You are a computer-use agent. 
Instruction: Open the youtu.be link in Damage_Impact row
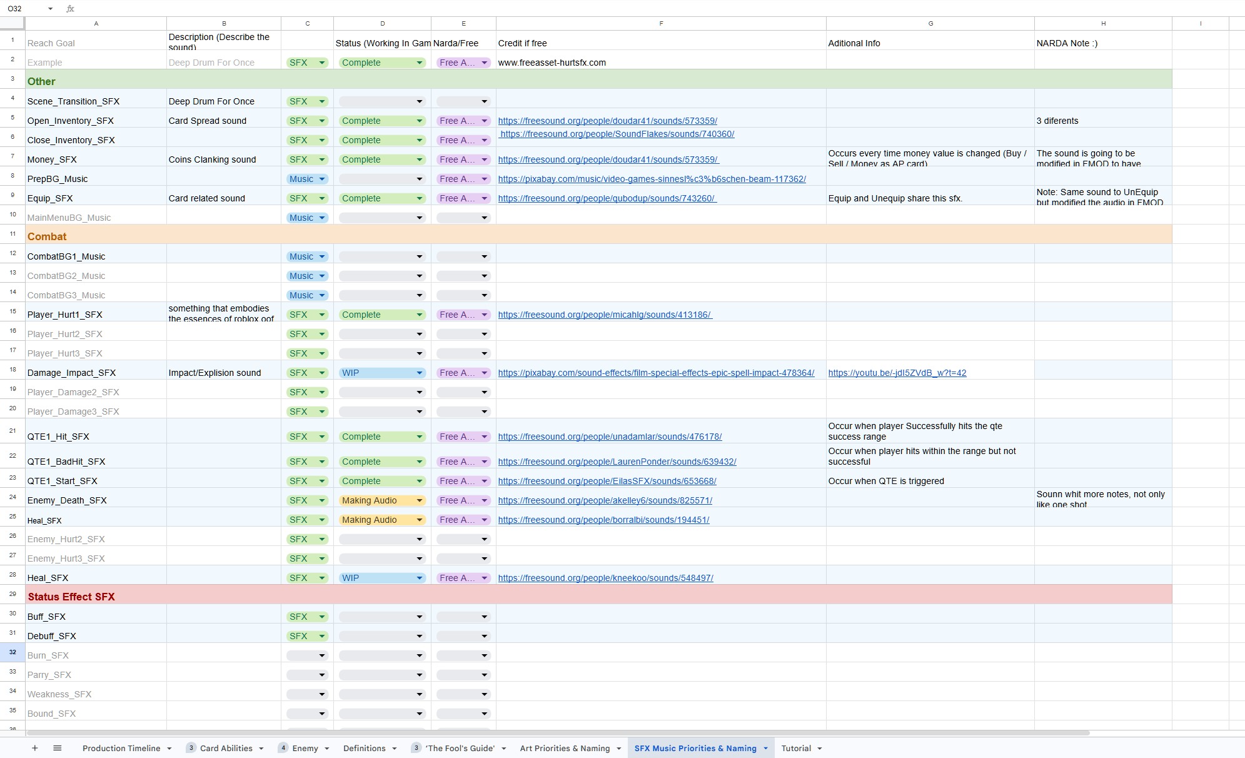coord(897,373)
